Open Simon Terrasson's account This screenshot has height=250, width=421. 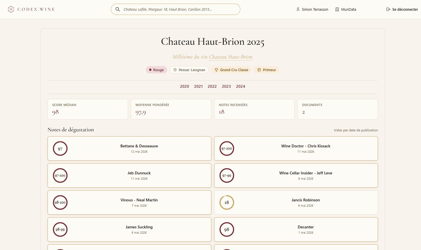coord(312,9)
